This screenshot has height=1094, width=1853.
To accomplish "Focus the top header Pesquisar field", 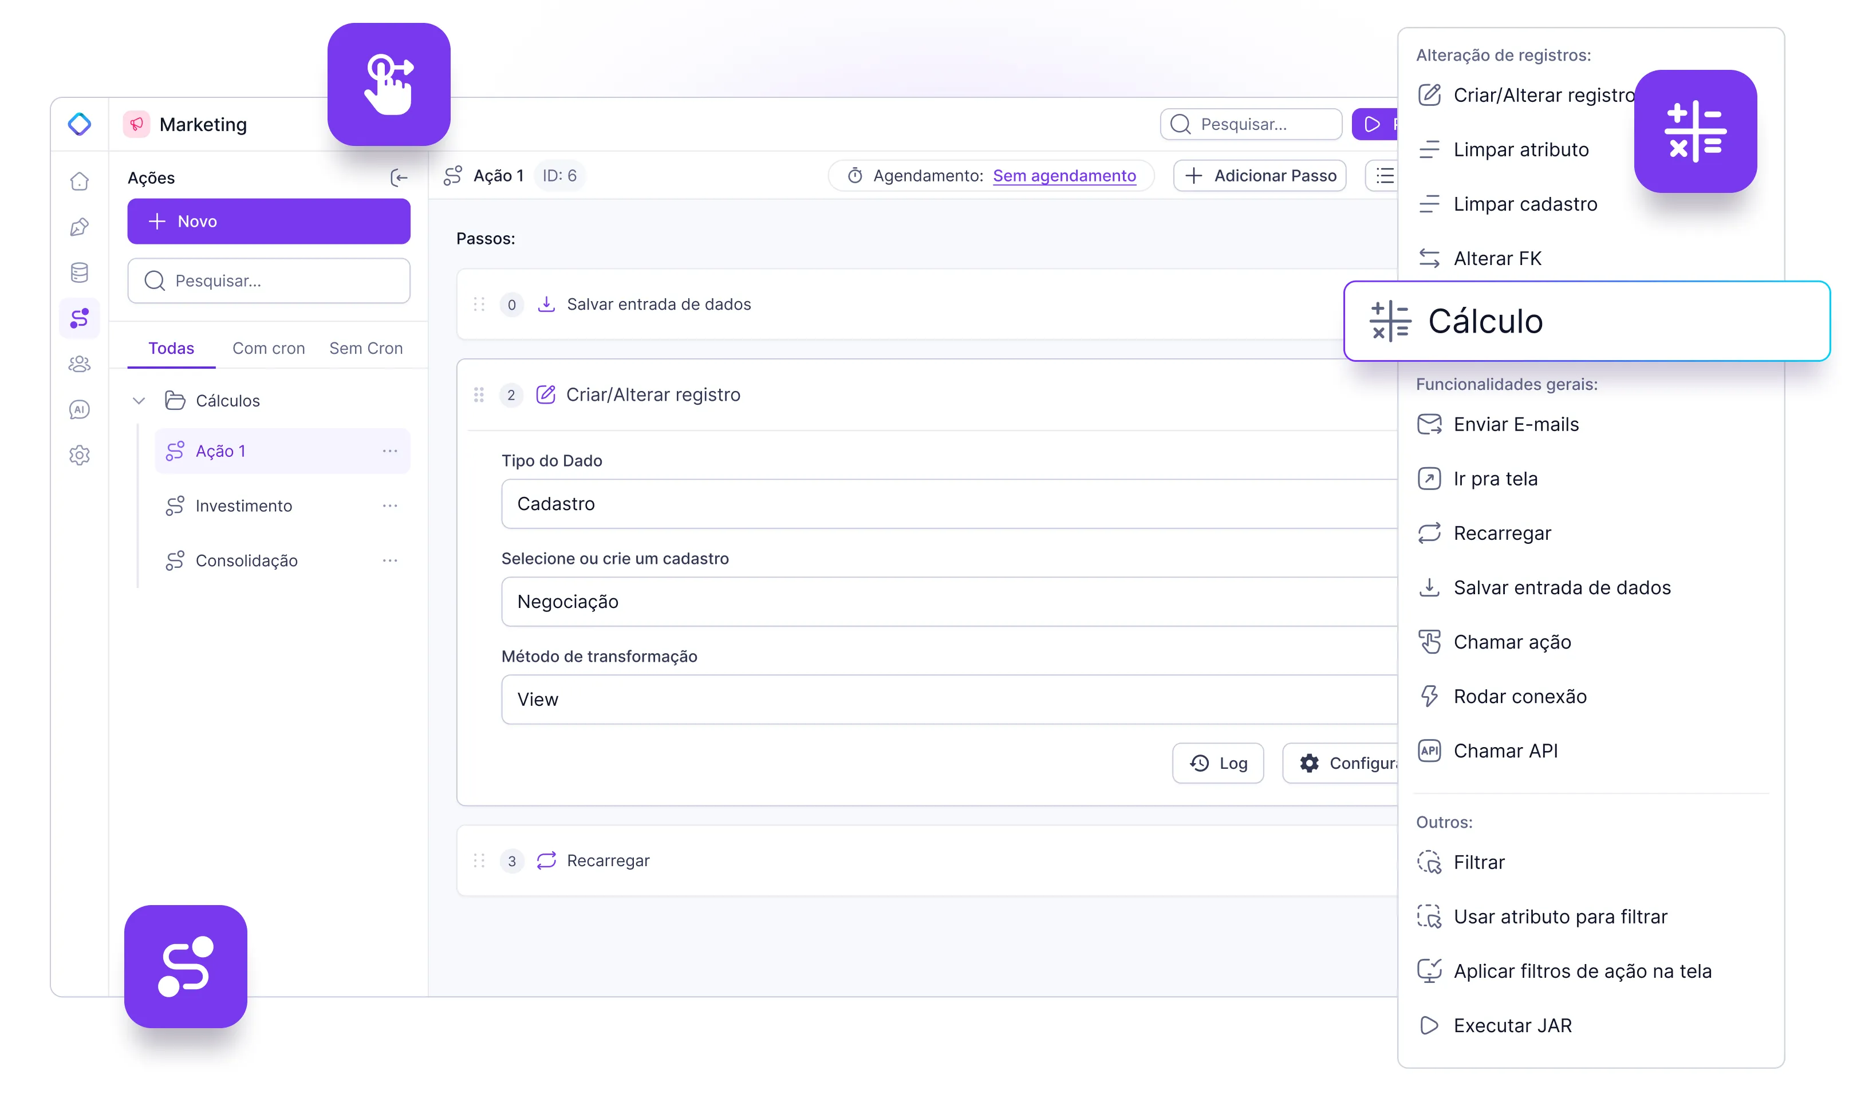I will (x=1251, y=124).
